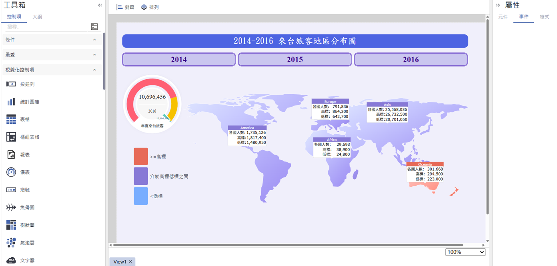Switch to the 大綱 outline tab
The height and width of the screenshot is (266, 557).
coord(37,17)
